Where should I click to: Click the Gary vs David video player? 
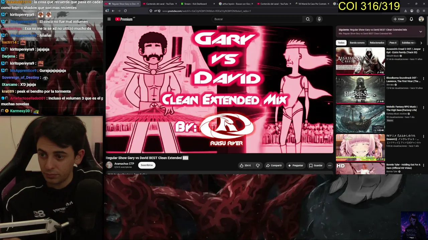[219, 89]
